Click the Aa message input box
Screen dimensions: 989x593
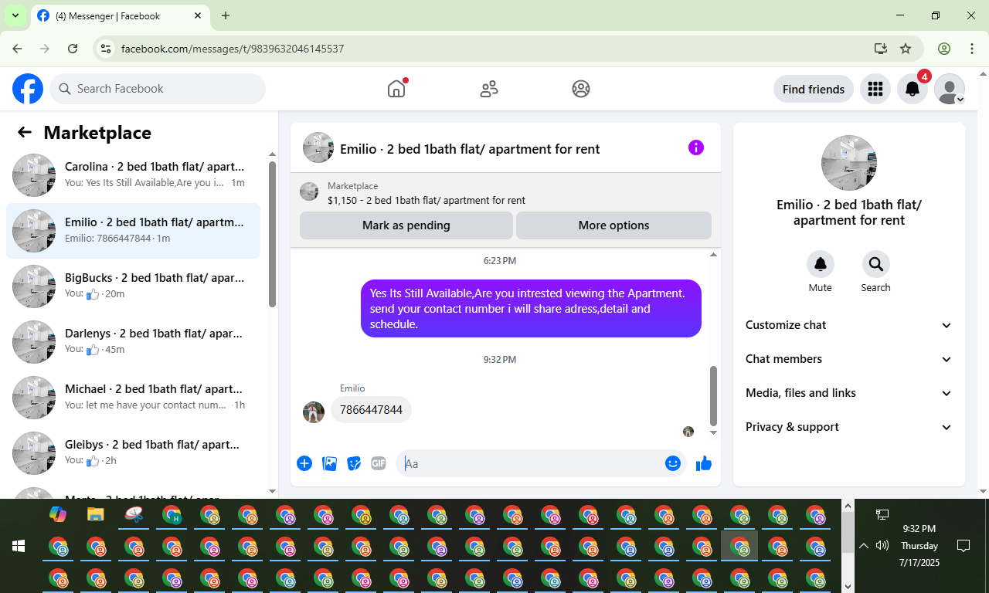[531, 463]
